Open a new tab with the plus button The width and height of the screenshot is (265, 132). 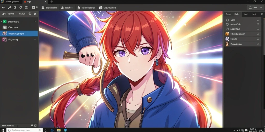(51, 2)
